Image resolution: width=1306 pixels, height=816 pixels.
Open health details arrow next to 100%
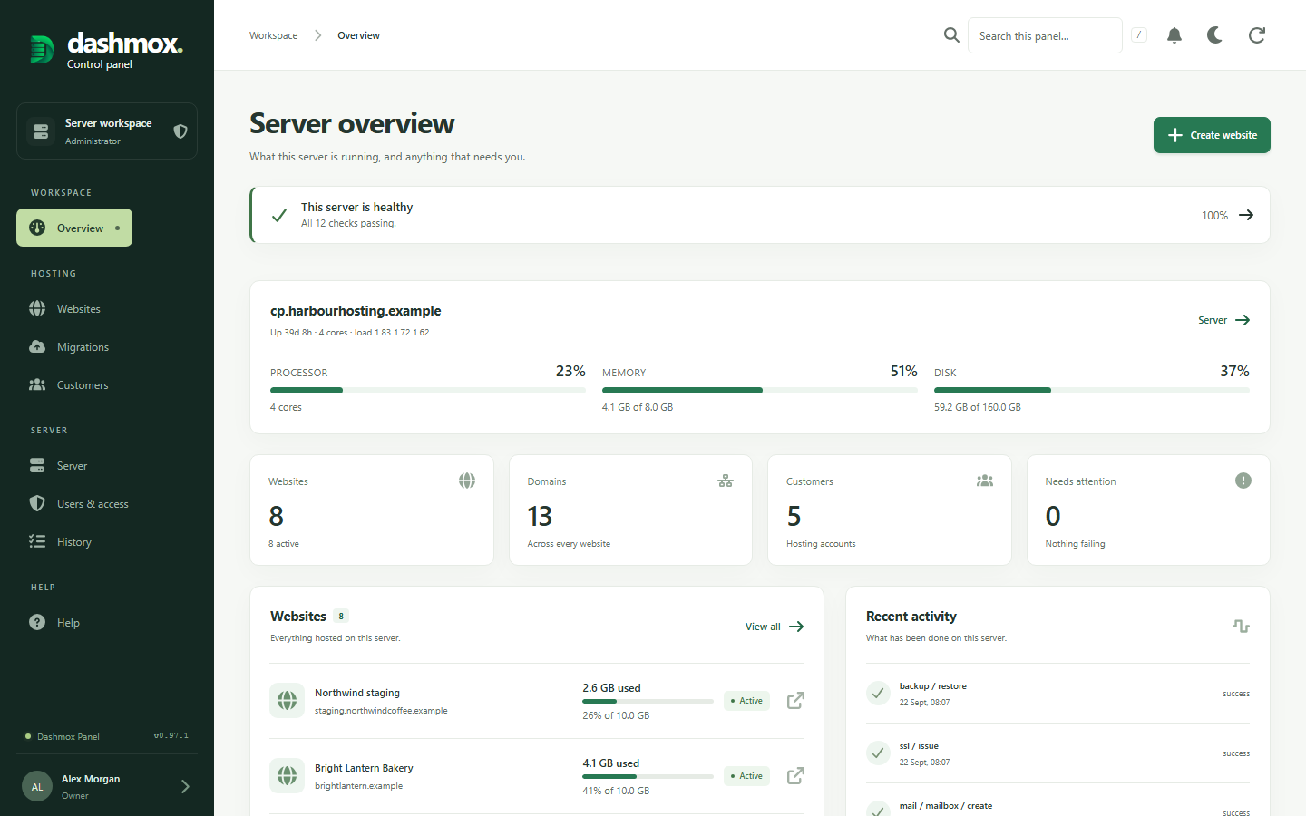1246,215
